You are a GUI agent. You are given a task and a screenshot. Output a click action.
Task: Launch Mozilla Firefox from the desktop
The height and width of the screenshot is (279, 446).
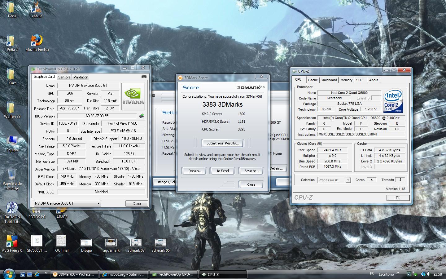(37, 43)
